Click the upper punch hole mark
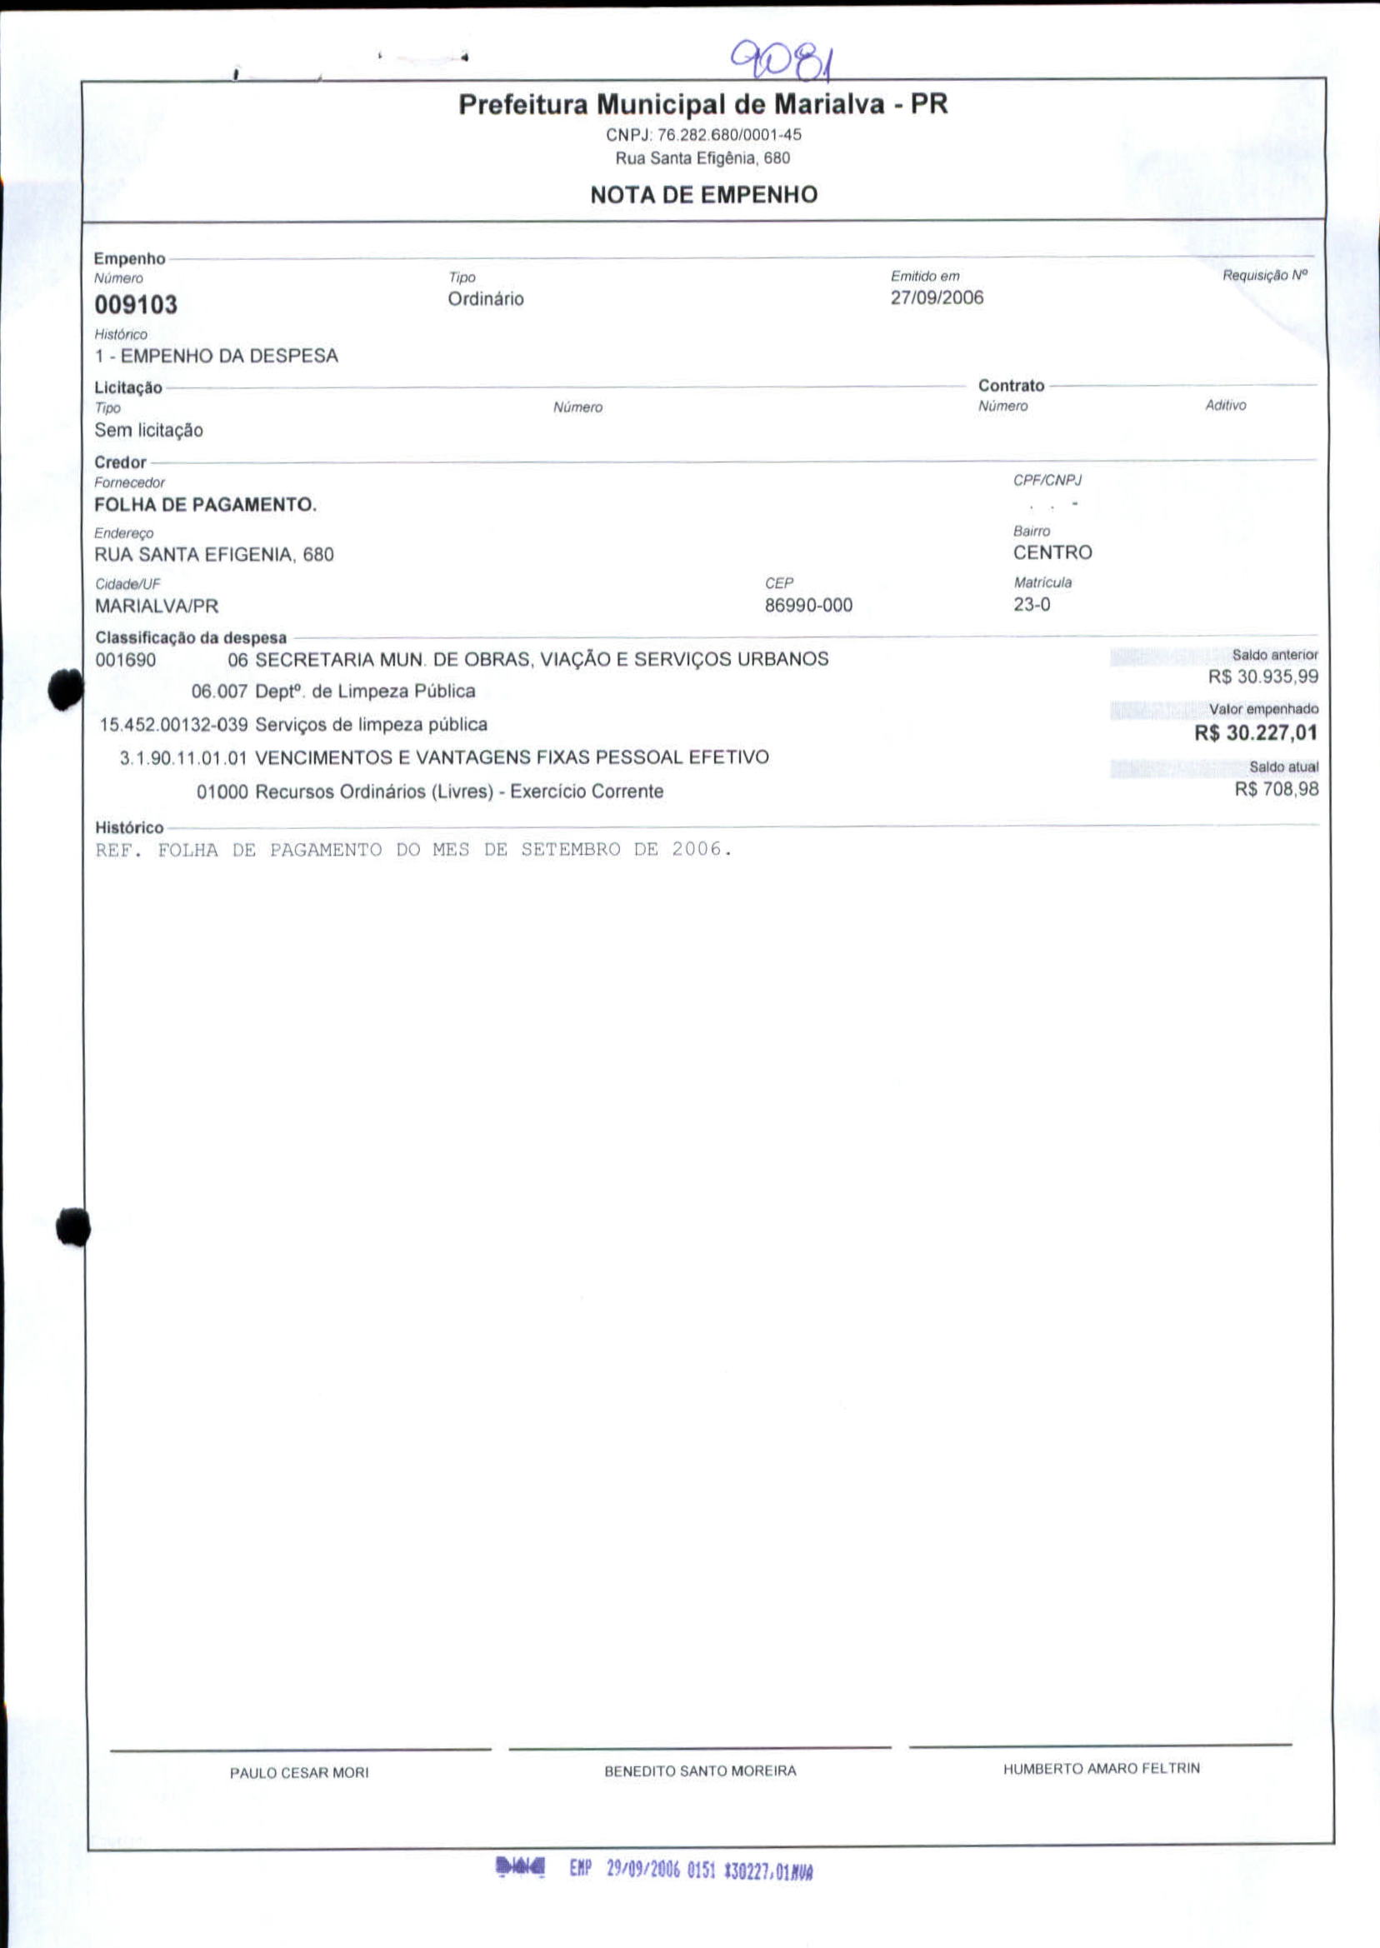1380x1948 pixels. click(x=67, y=689)
